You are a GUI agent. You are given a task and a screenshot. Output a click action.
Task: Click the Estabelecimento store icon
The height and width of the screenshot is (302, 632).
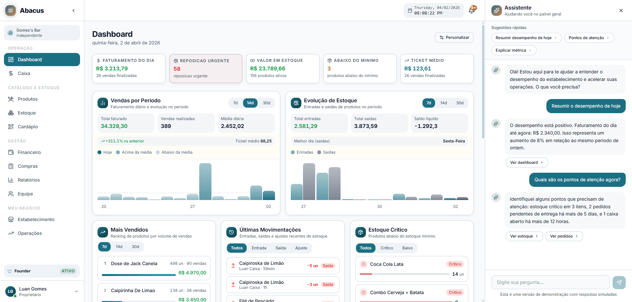click(11, 219)
